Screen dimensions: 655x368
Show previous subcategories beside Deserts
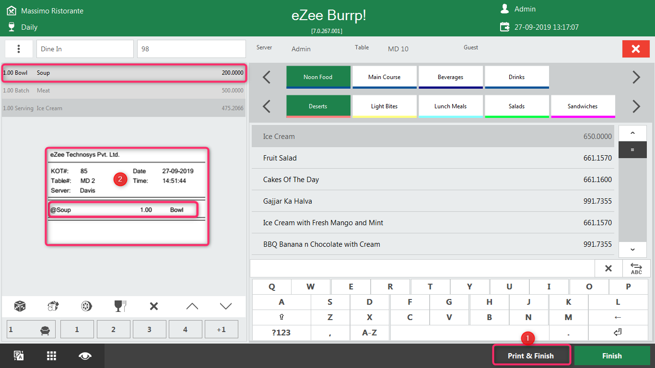(x=267, y=106)
